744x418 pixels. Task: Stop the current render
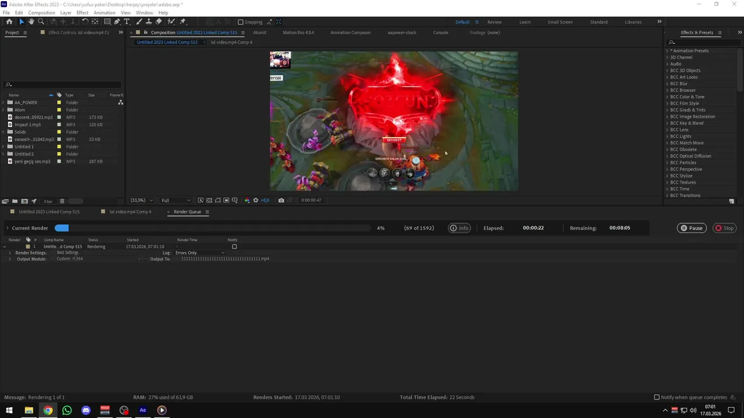(x=724, y=228)
